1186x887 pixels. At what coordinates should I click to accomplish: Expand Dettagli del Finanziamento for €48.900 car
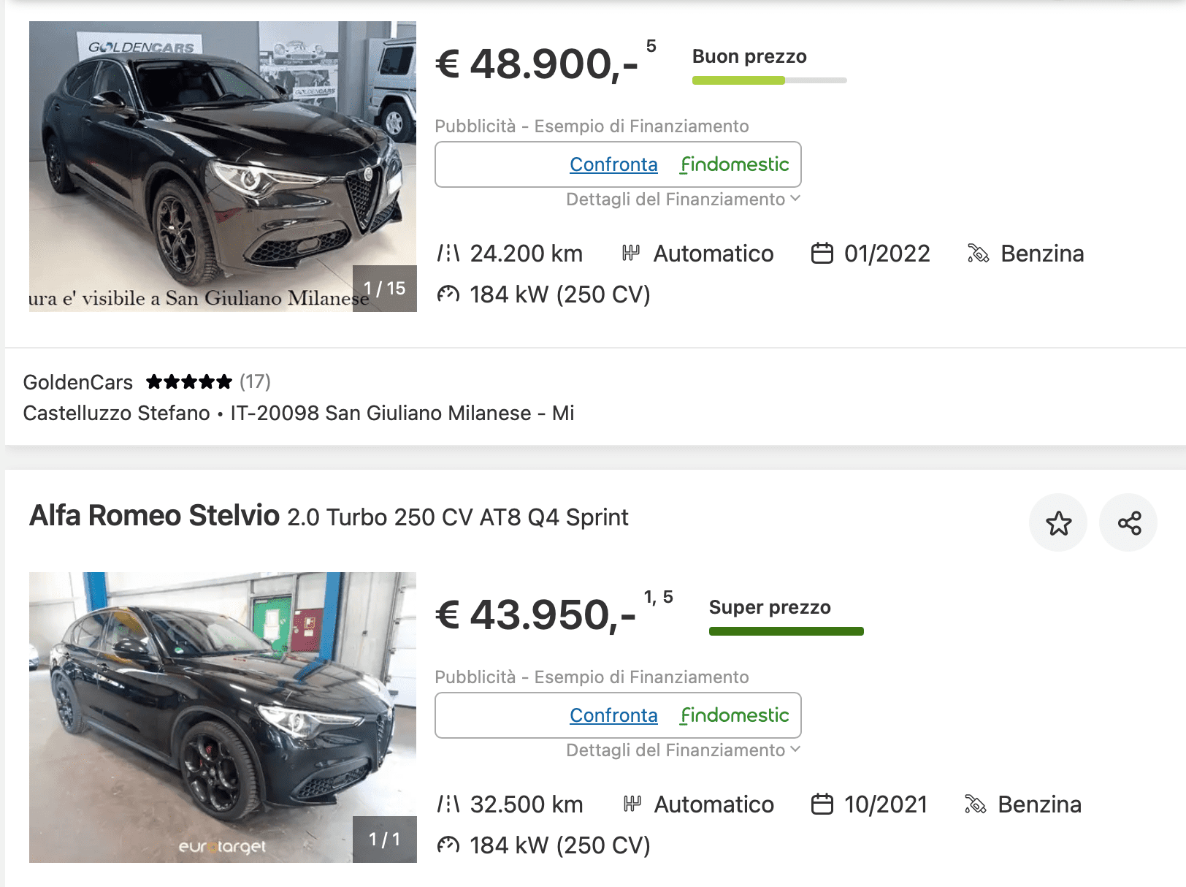683,199
